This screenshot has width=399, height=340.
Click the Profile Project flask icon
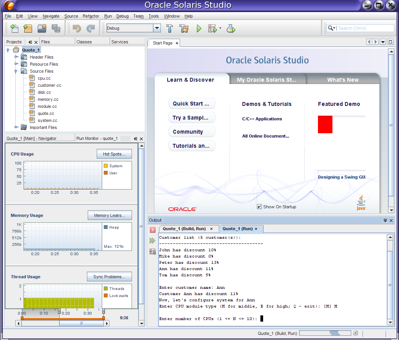point(231,28)
